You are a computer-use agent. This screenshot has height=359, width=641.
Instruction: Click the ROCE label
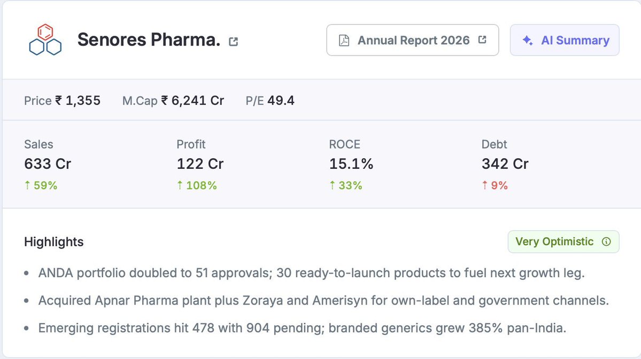pos(345,144)
